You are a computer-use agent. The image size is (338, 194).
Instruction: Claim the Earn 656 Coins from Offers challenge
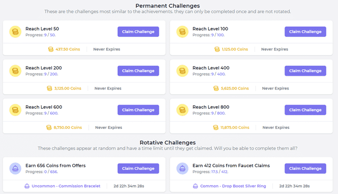138,168
